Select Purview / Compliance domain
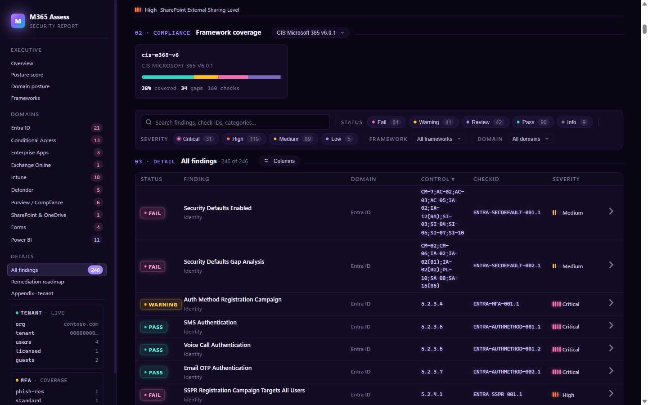The image size is (648, 405). [x=57, y=202]
